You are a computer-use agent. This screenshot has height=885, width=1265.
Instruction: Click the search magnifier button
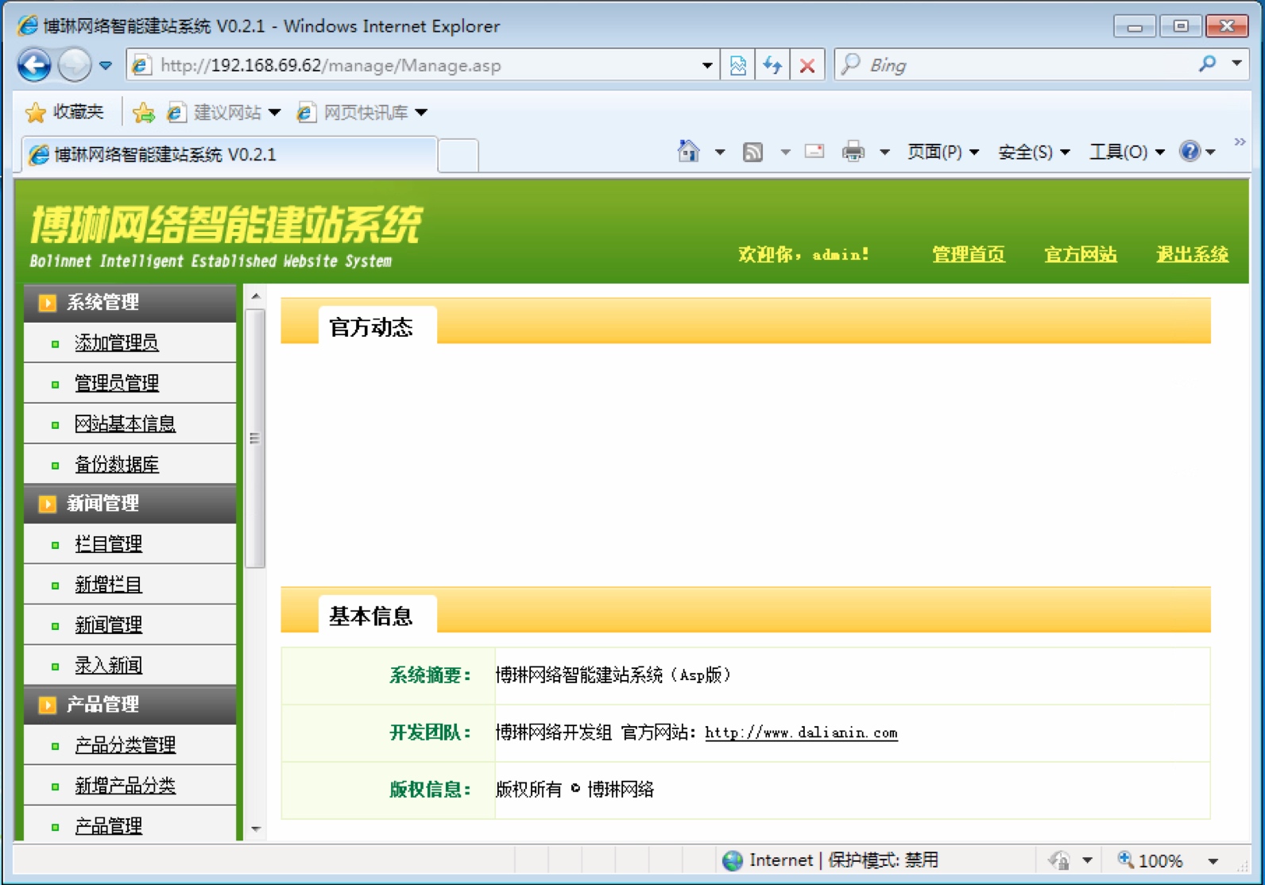pos(1208,64)
